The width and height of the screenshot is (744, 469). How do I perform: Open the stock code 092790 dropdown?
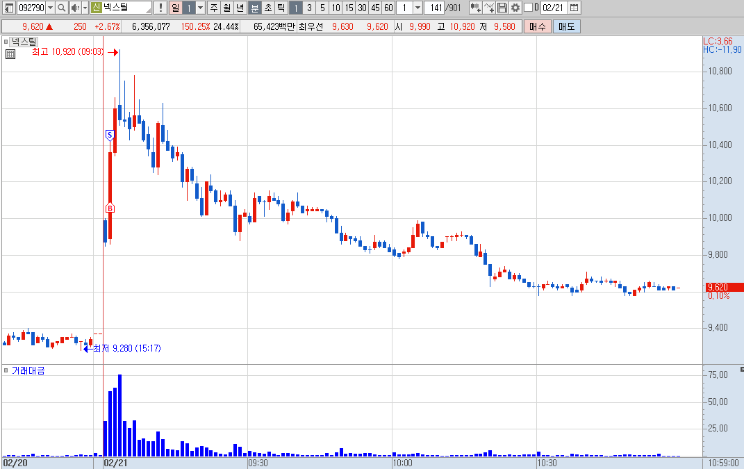click(x=50, y=8)
